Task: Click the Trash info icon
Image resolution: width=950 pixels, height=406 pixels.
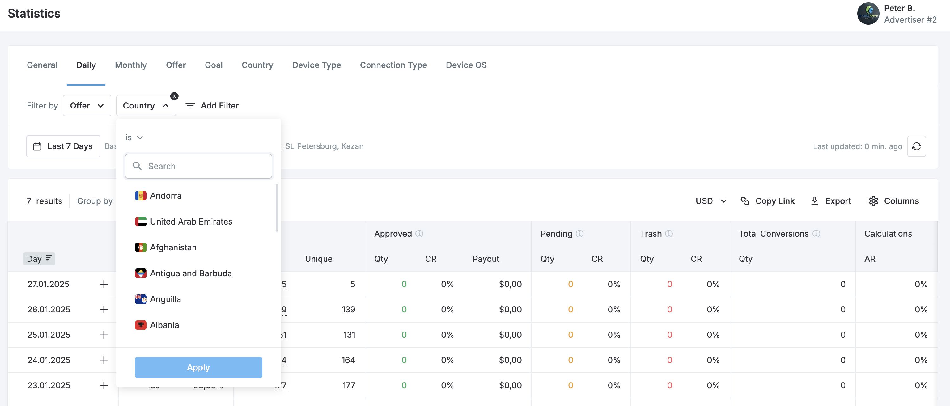Action: pyautogui.click(x=669, y=234)
